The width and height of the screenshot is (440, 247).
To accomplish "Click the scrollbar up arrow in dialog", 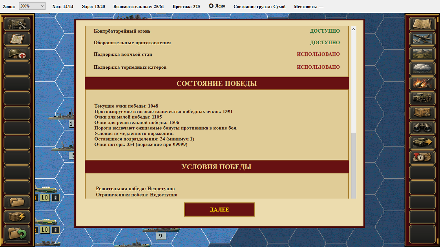I will (x=353, y=30).
